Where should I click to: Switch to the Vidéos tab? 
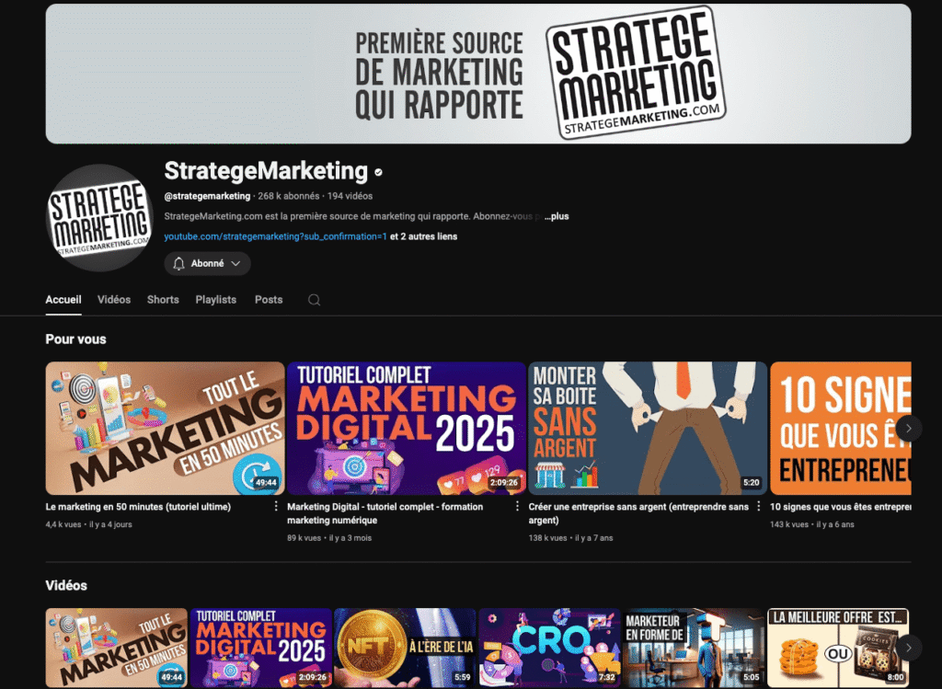[x=114, y=300]
